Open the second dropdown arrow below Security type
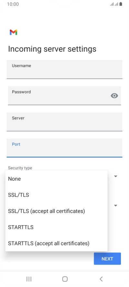The height and width of the screenshot is (287, 129). (116, 206)
